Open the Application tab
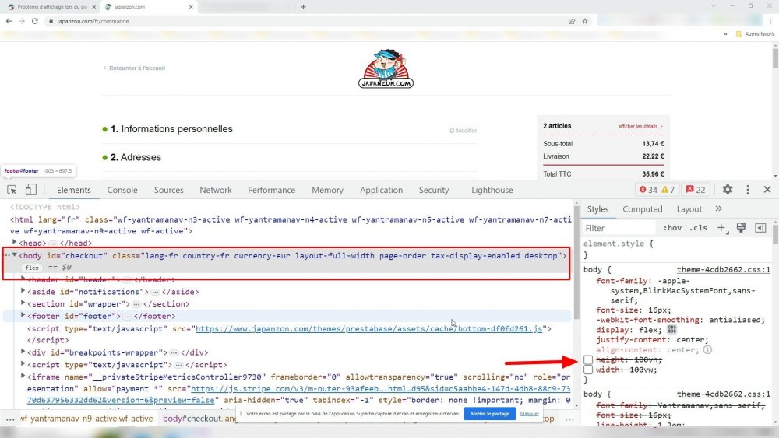The width and height of the screenshot is (779, 438). (381, 190)
